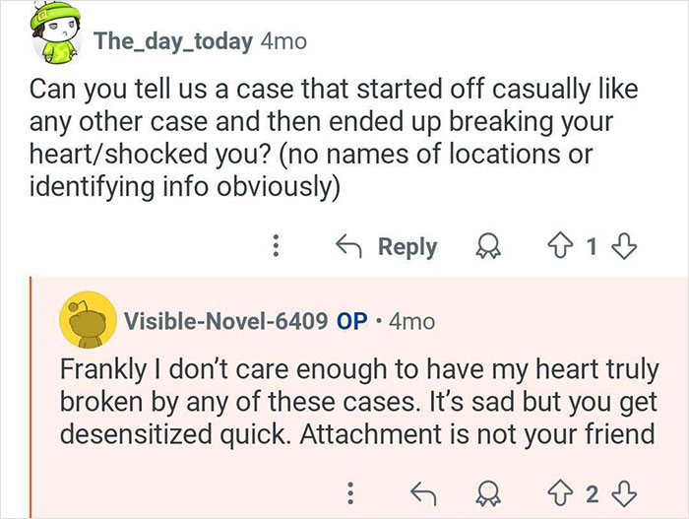Open three-dot menu on The_day_today's comment
This screenshot has height=519, width=689.
pos(277,246)
